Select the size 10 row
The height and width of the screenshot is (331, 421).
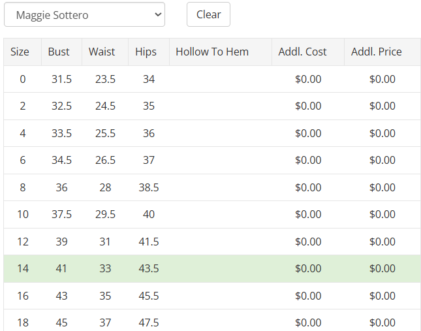click(x=23, y=214)
